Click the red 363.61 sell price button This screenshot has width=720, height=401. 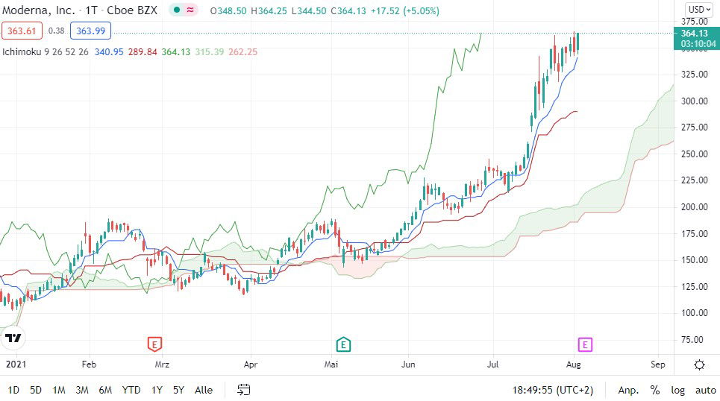tap(22, 31)
